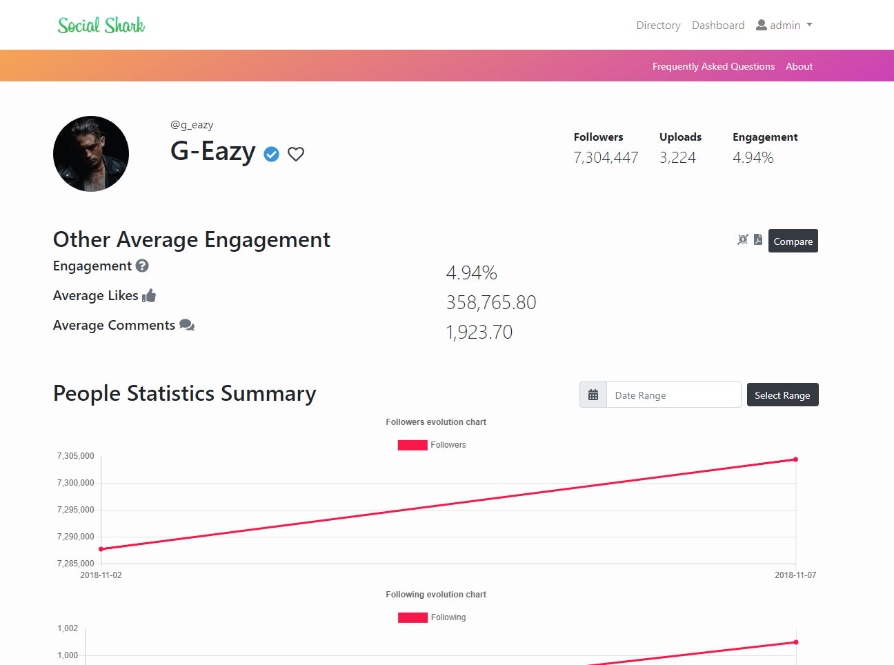
Task: Click the 358,765.80 average likes value
Action: tap(491, 302)
